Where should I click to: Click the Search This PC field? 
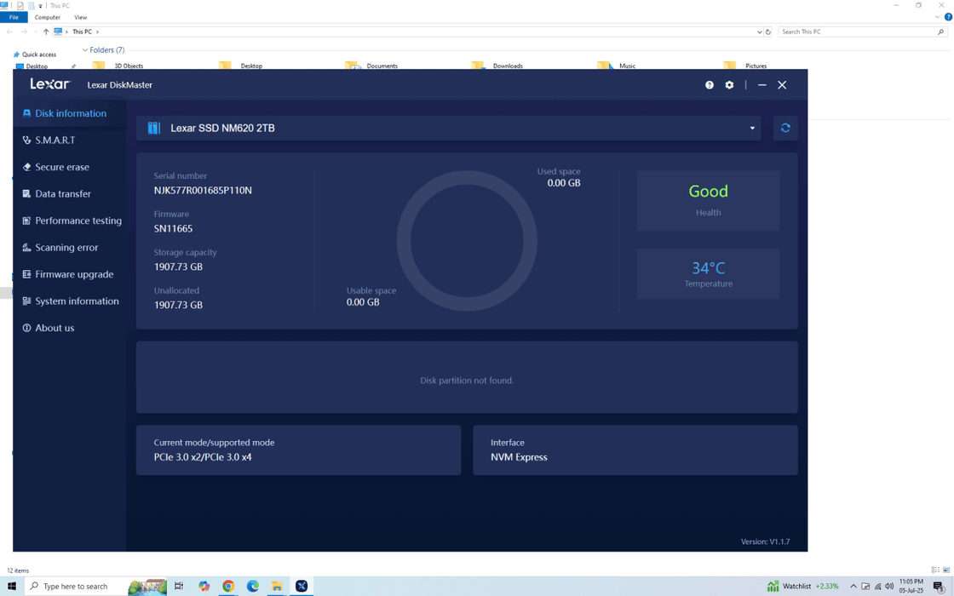[x=856, y=32]
